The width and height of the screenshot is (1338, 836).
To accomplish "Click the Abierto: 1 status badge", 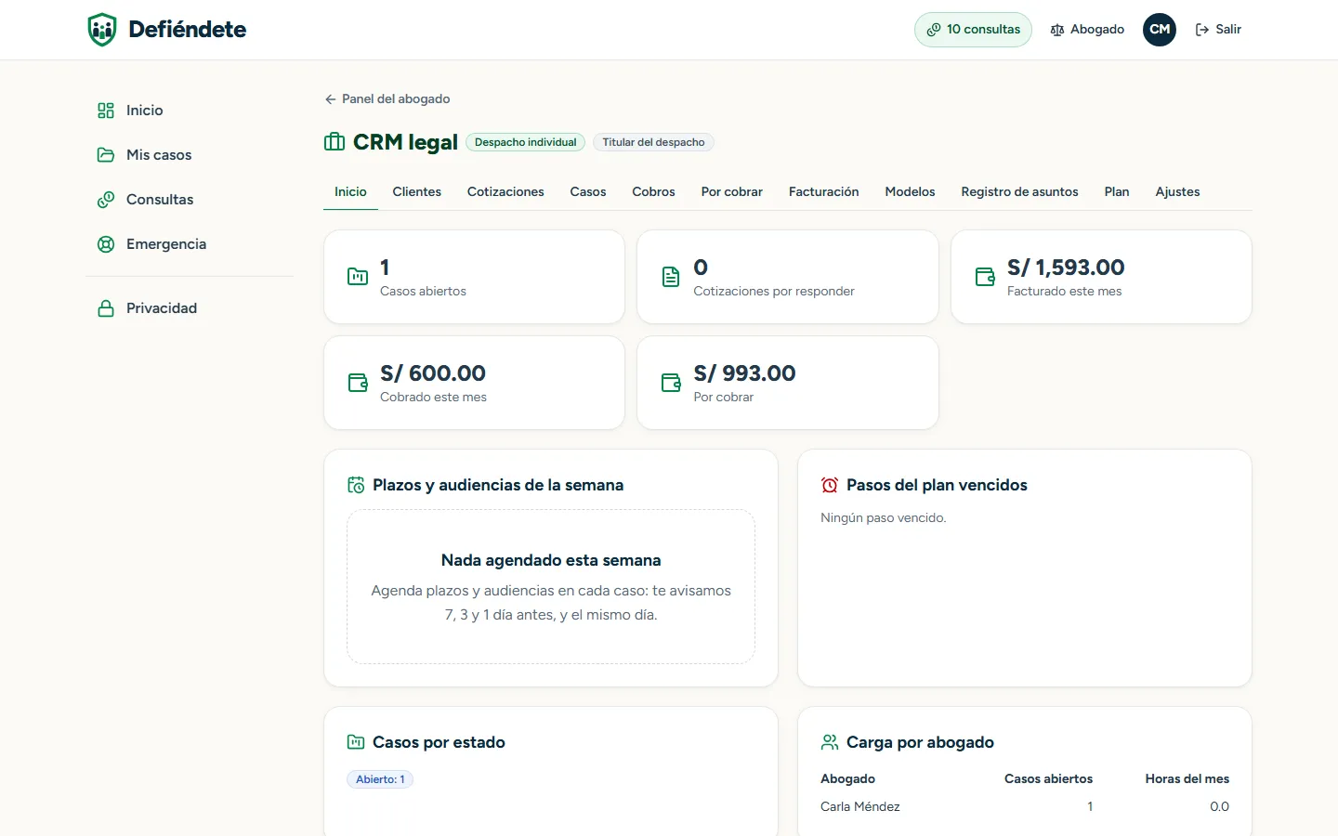I will 380,779.
